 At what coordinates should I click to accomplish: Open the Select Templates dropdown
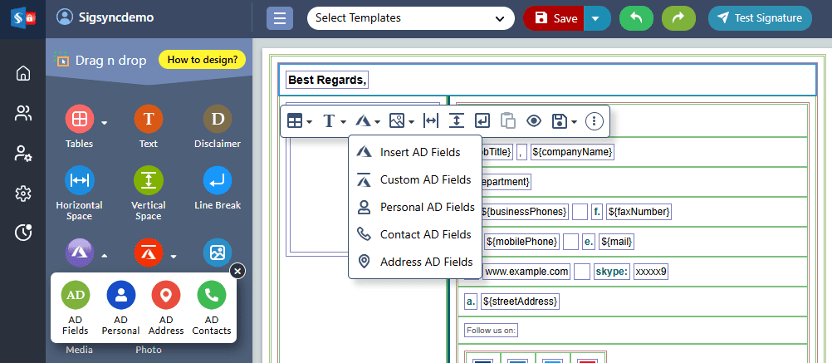(x=411, y=18)
